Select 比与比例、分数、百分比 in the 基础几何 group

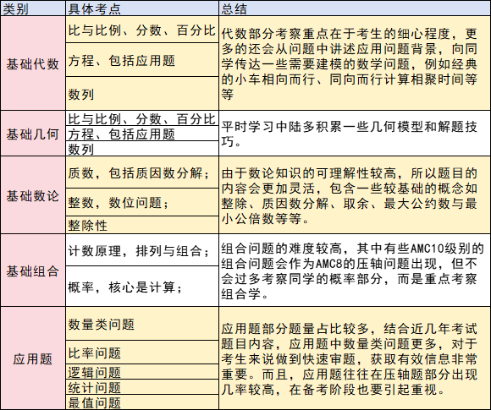pyautogui.click(x=142, y=118)
